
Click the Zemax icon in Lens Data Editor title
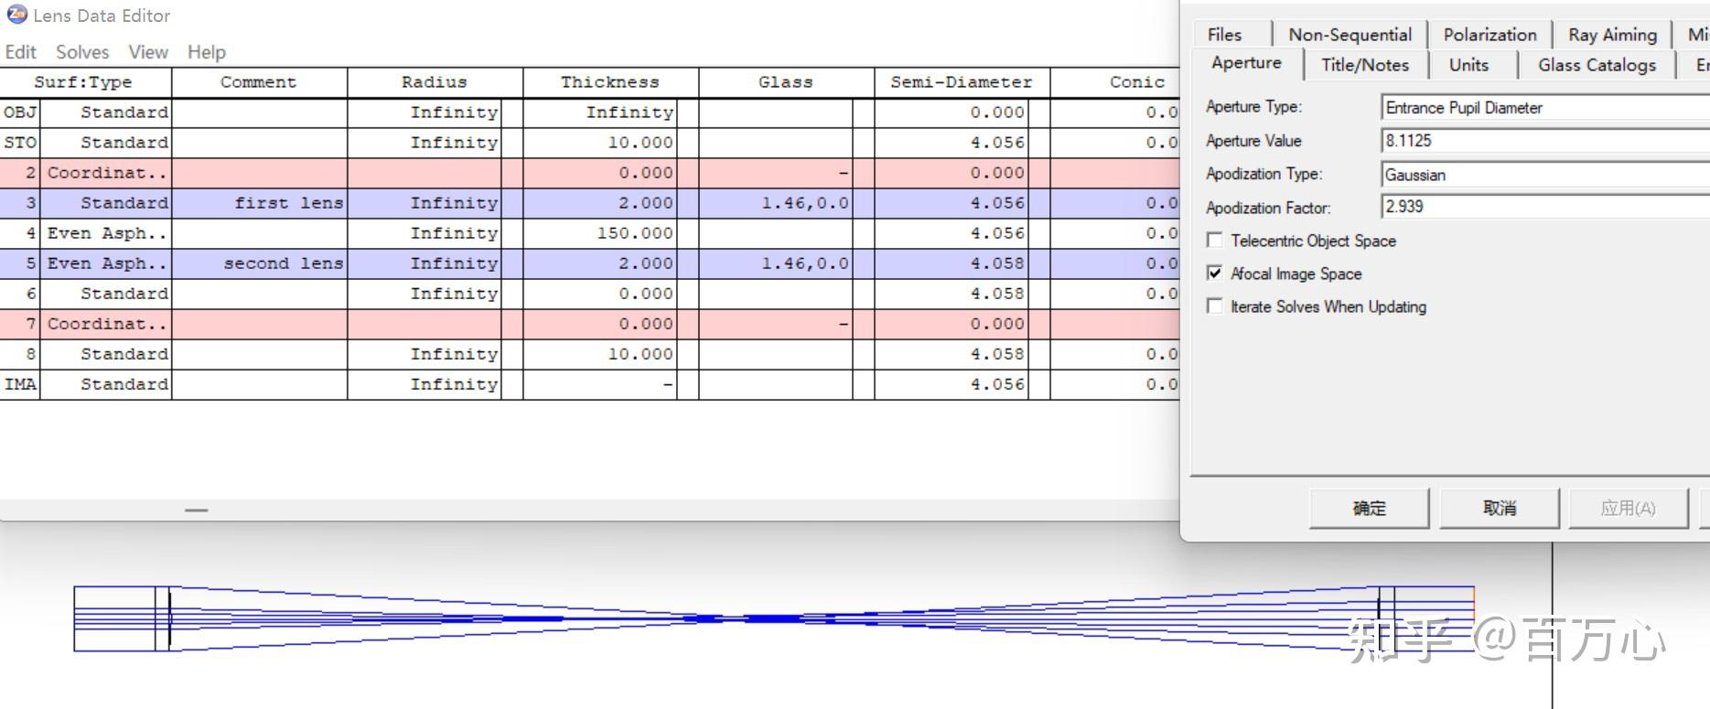click(16, 14)
